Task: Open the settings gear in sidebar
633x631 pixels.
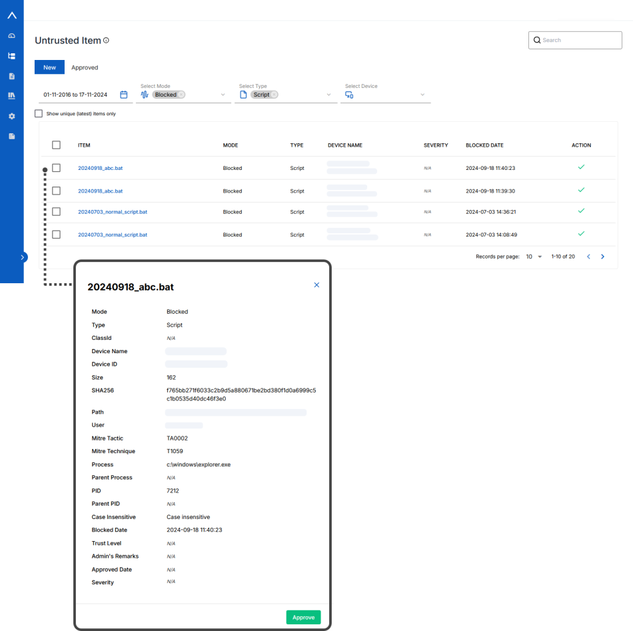Action: coord(11,116)
